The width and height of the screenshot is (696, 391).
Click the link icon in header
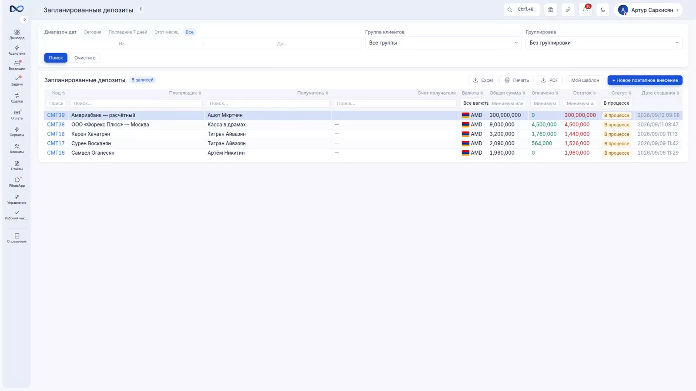[568, 10]
